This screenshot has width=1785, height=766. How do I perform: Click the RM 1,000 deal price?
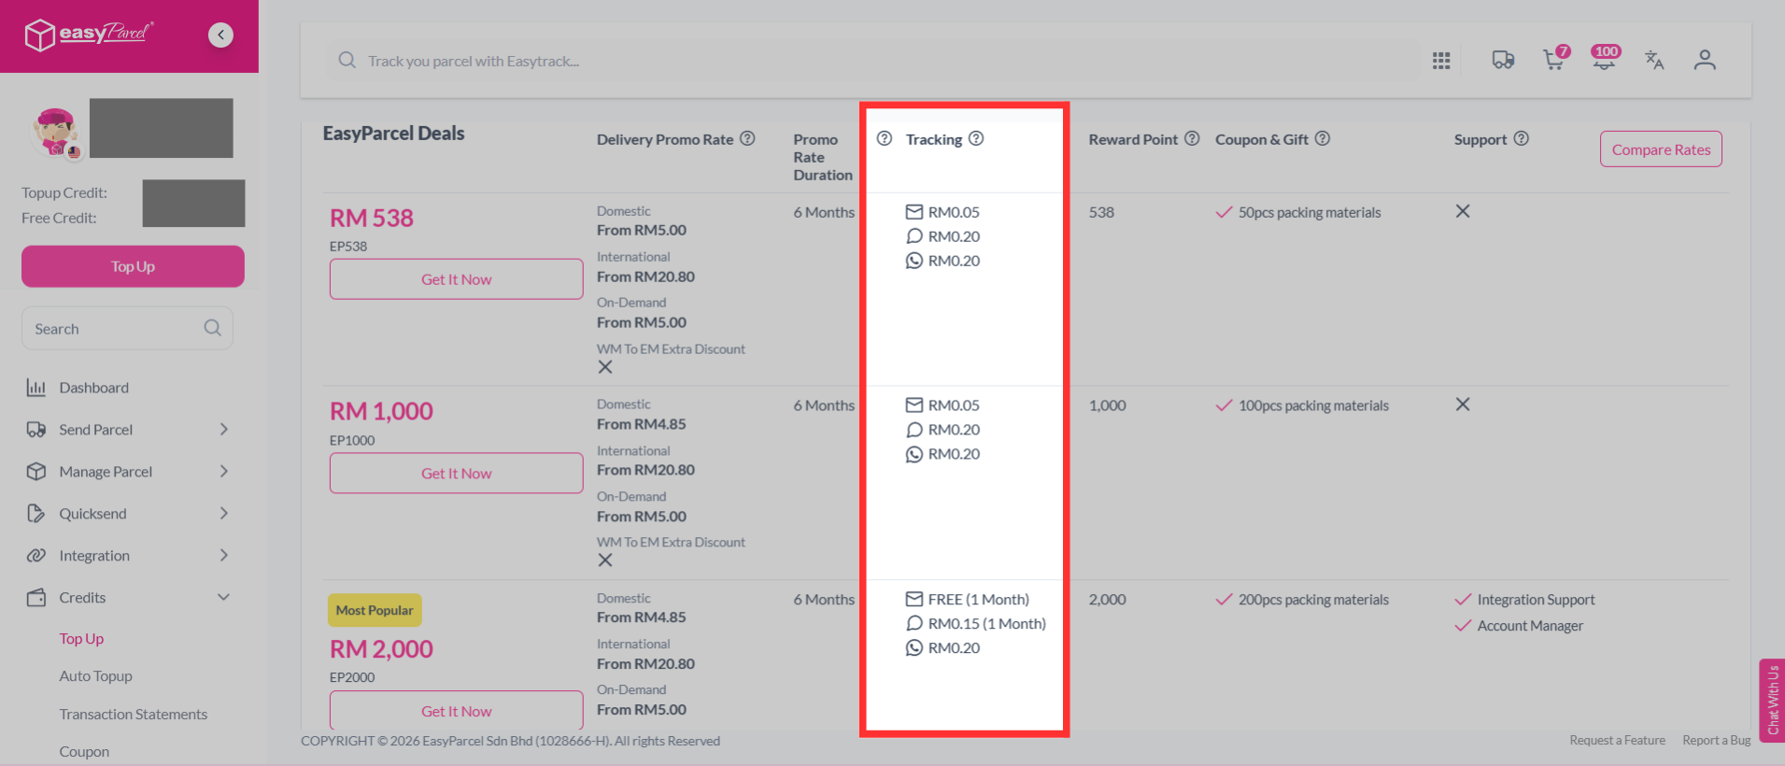[x=381, y=411]
